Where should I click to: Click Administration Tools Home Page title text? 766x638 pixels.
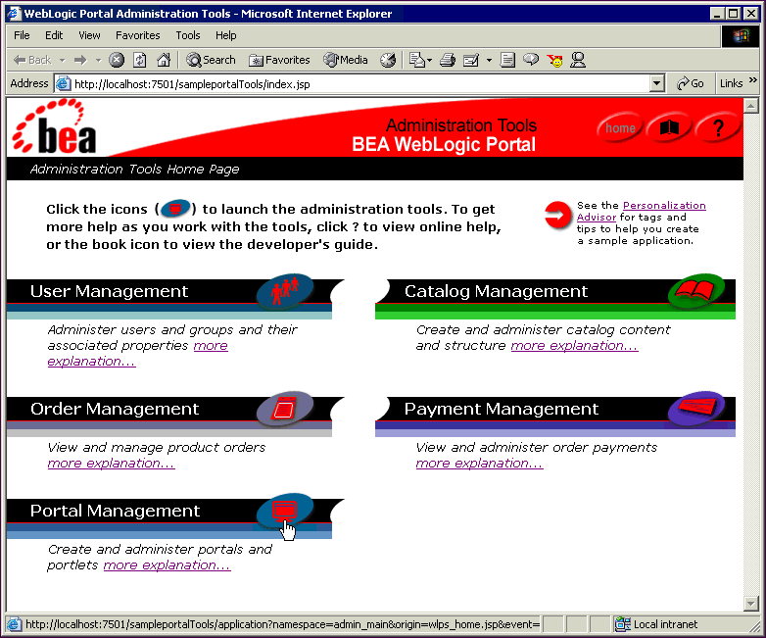pos(135,170)
